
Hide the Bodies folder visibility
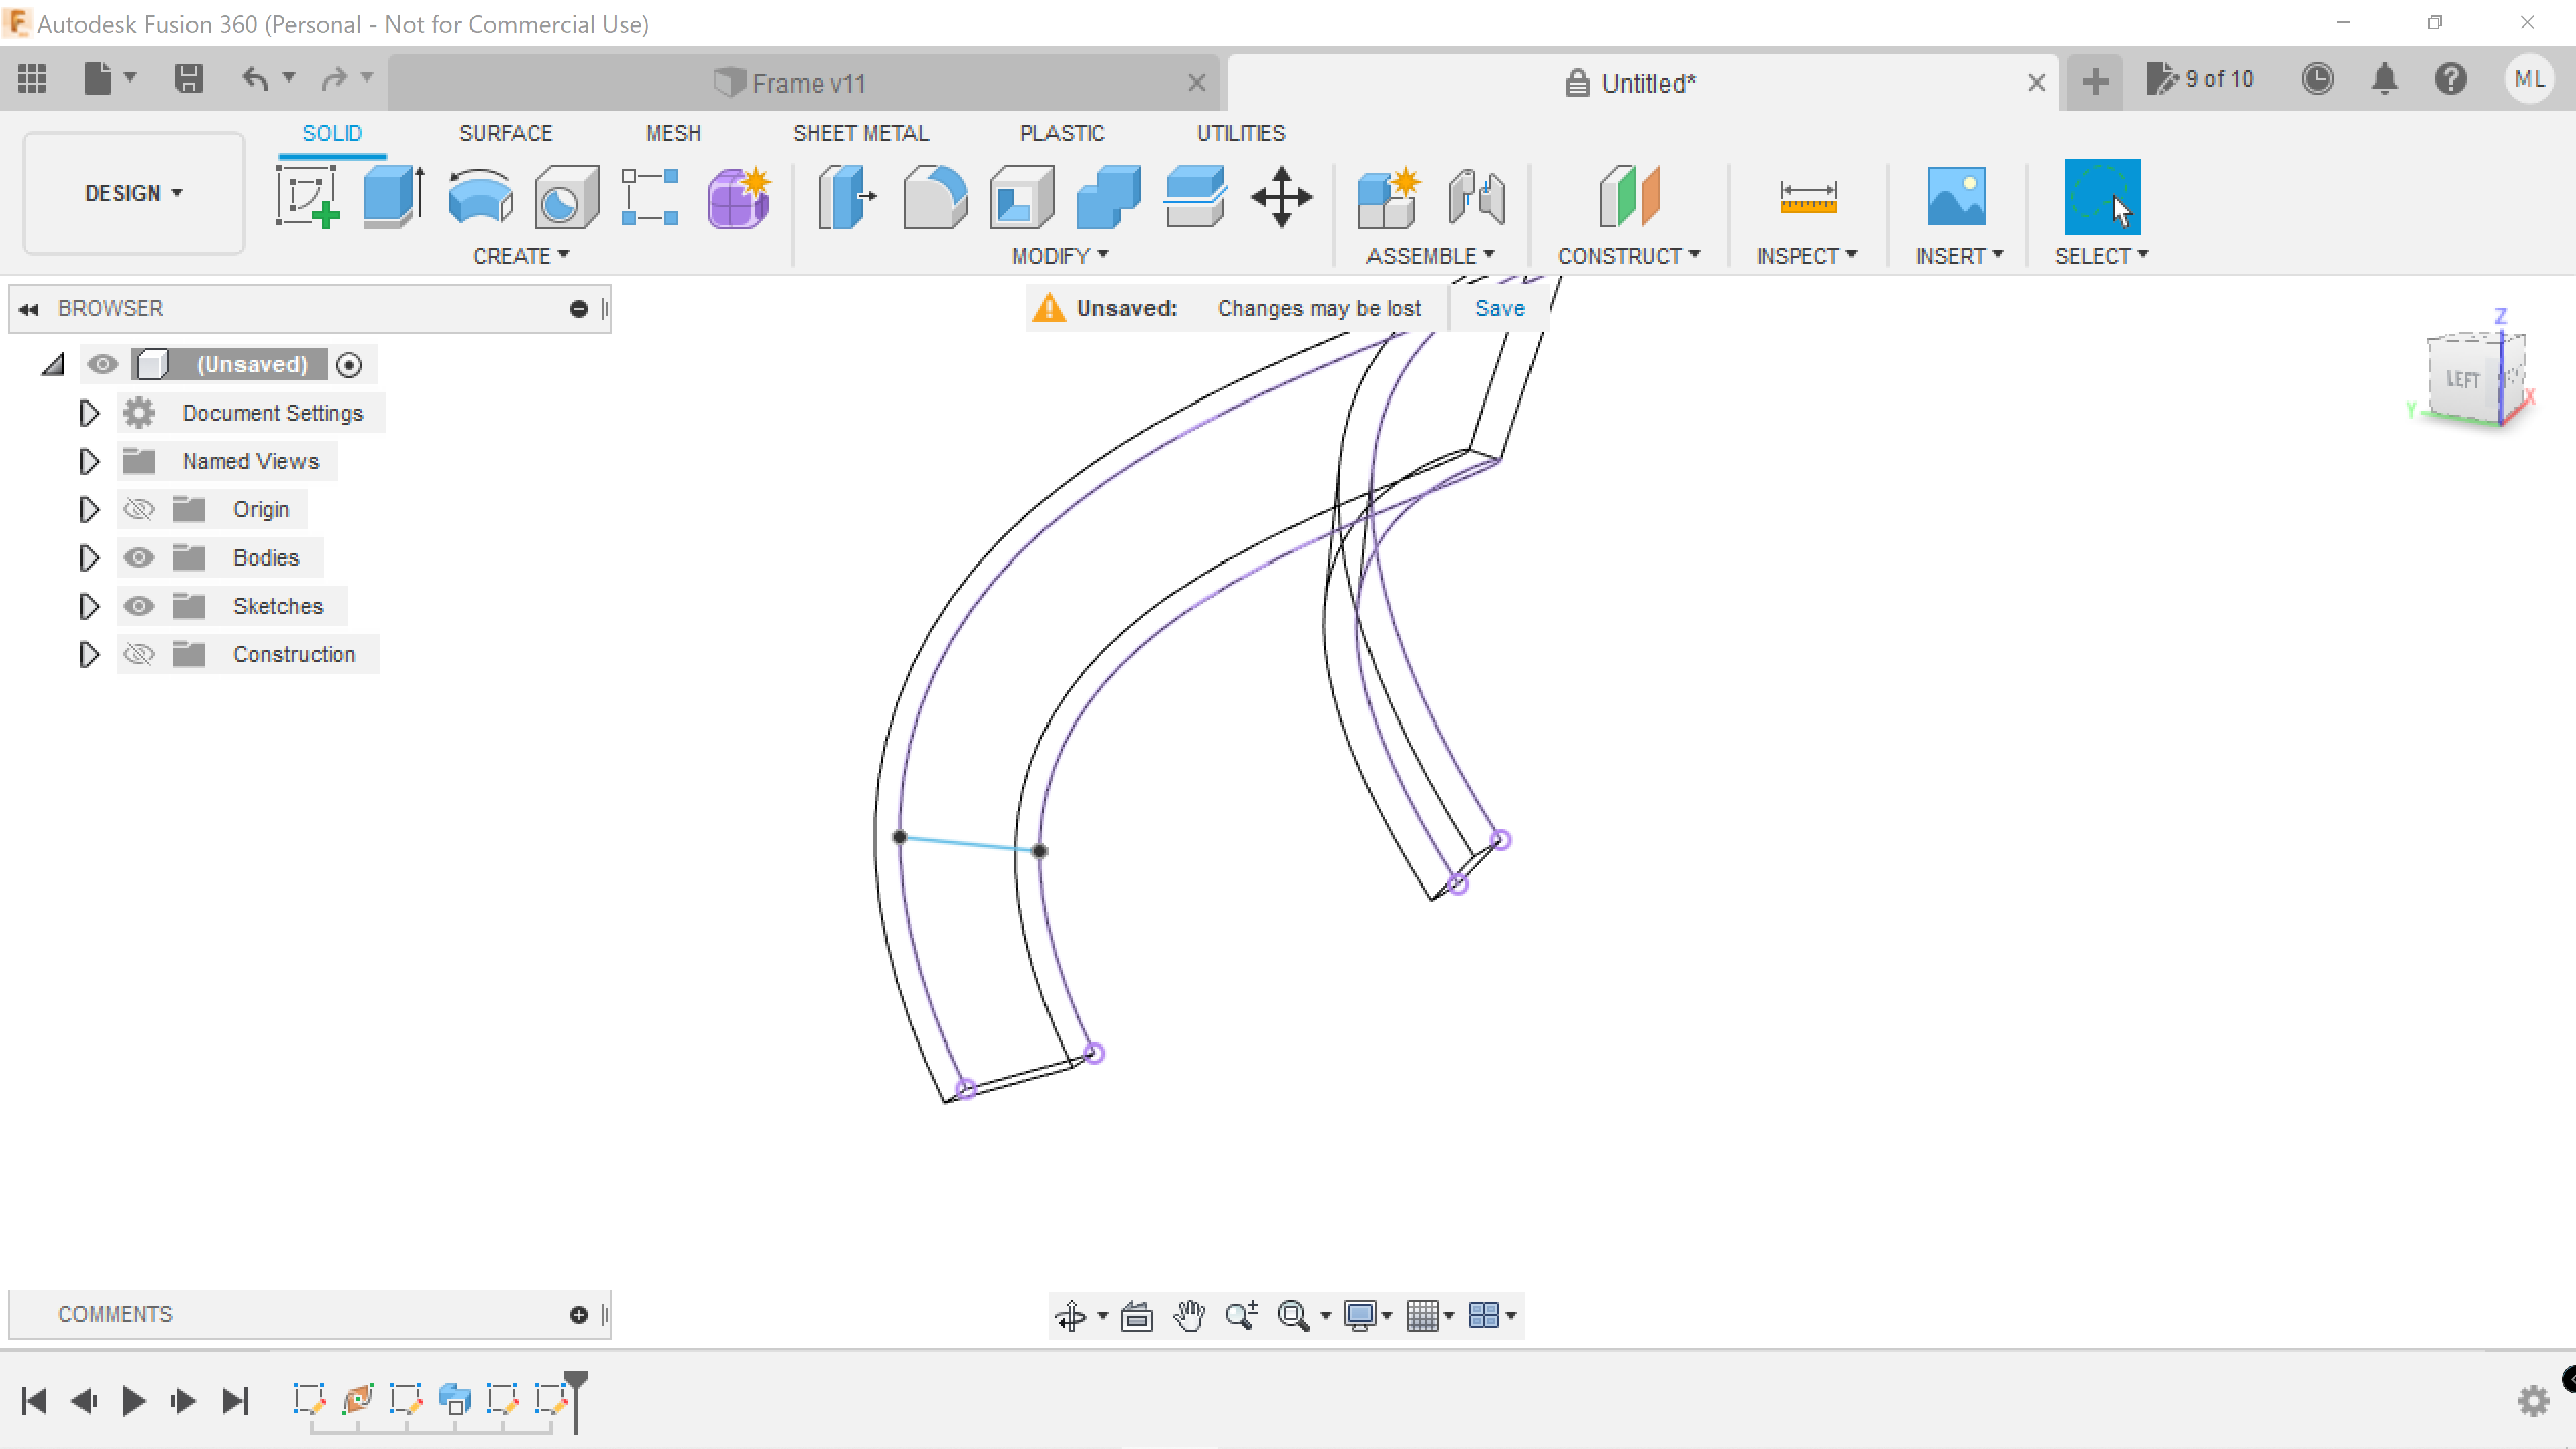pyautogui.click(x=139, y=558)
